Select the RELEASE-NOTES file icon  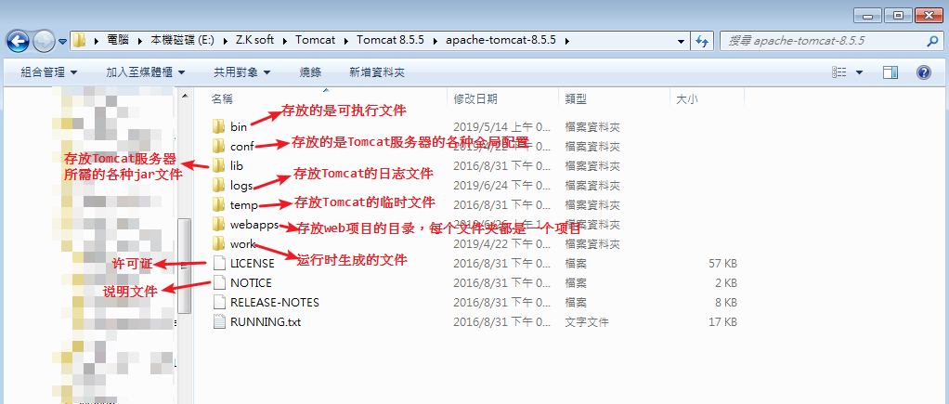pos(218,302)
